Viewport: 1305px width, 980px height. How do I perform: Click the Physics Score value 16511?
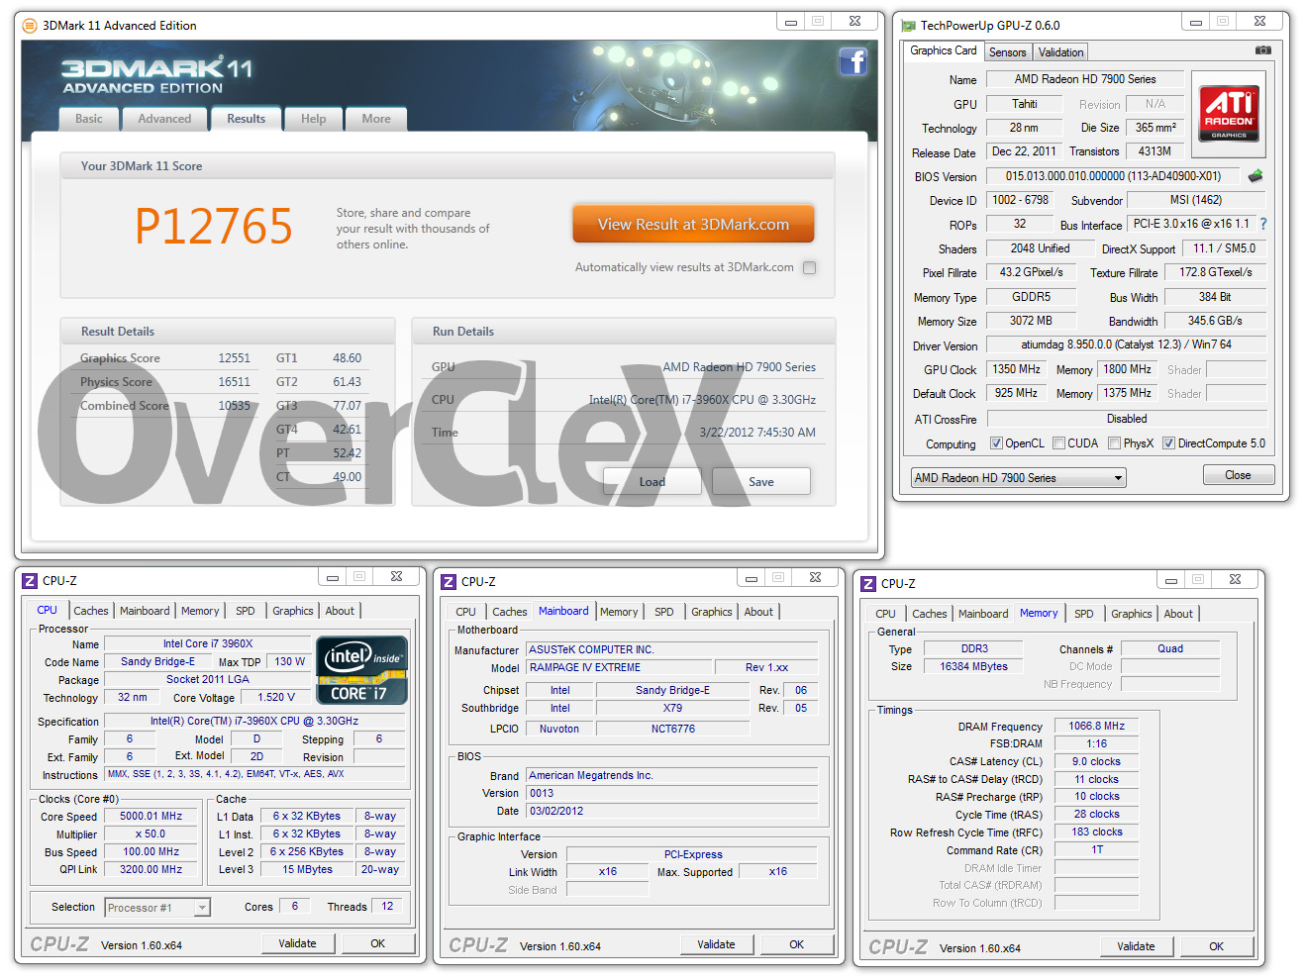coord(234,382)
